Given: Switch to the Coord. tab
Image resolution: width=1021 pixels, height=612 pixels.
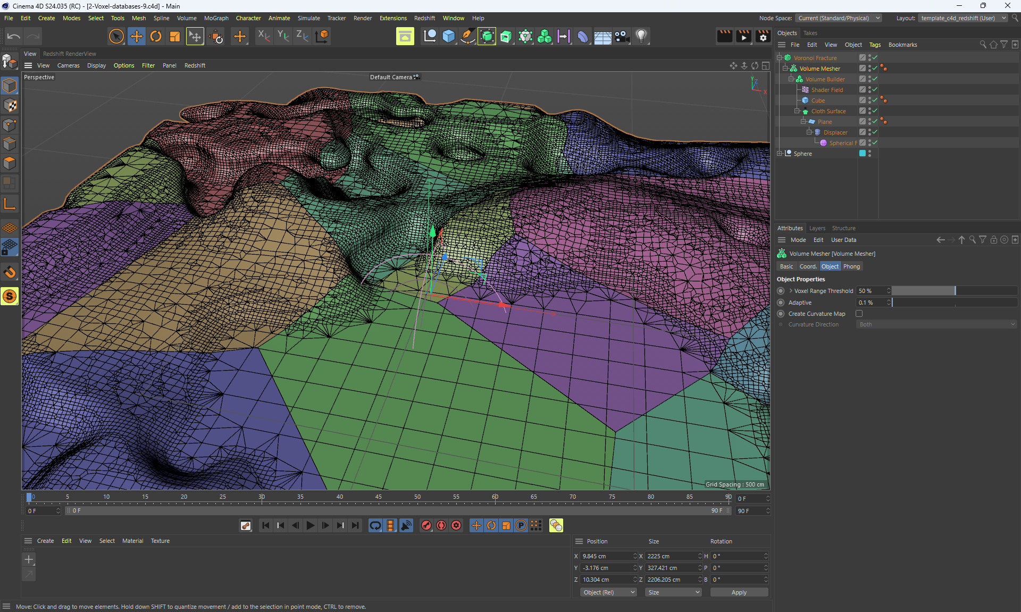Looking at the screenshot, I should point(808,266).
